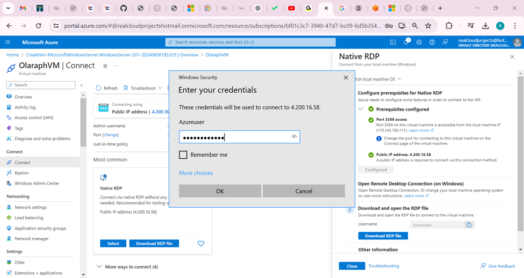The width and height of the screenshot is (524, 278).
Task: Open the OlaraphVM breadcrumb link
Action: tap(217, 55)
